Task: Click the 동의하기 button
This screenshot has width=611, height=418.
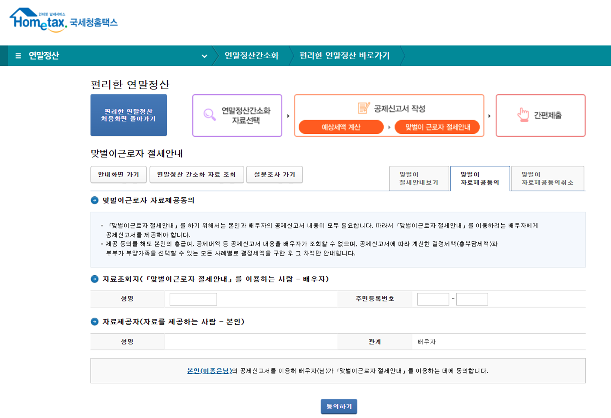Action: 339,406
